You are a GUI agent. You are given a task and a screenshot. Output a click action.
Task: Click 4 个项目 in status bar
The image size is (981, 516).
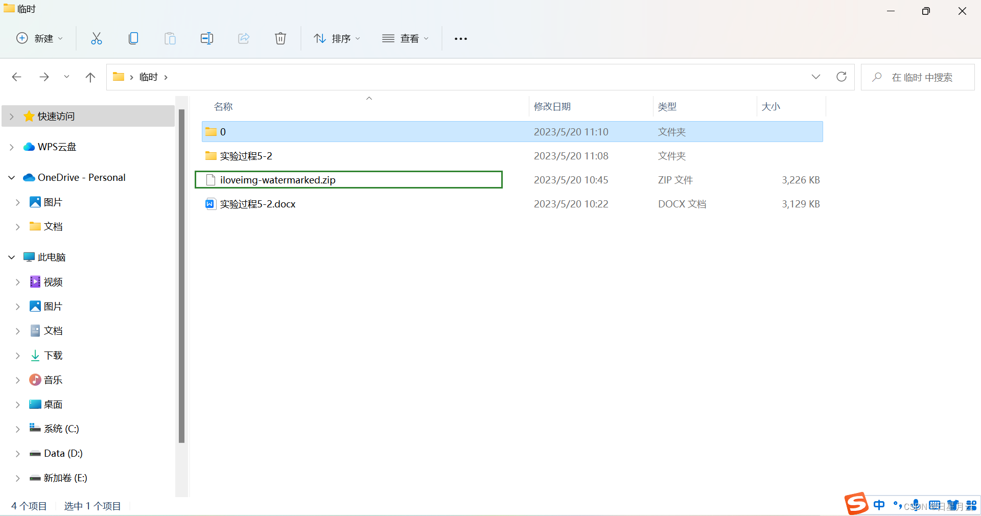coord(29,506)
